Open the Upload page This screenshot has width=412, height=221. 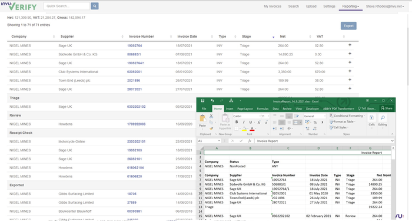[311, 6]
